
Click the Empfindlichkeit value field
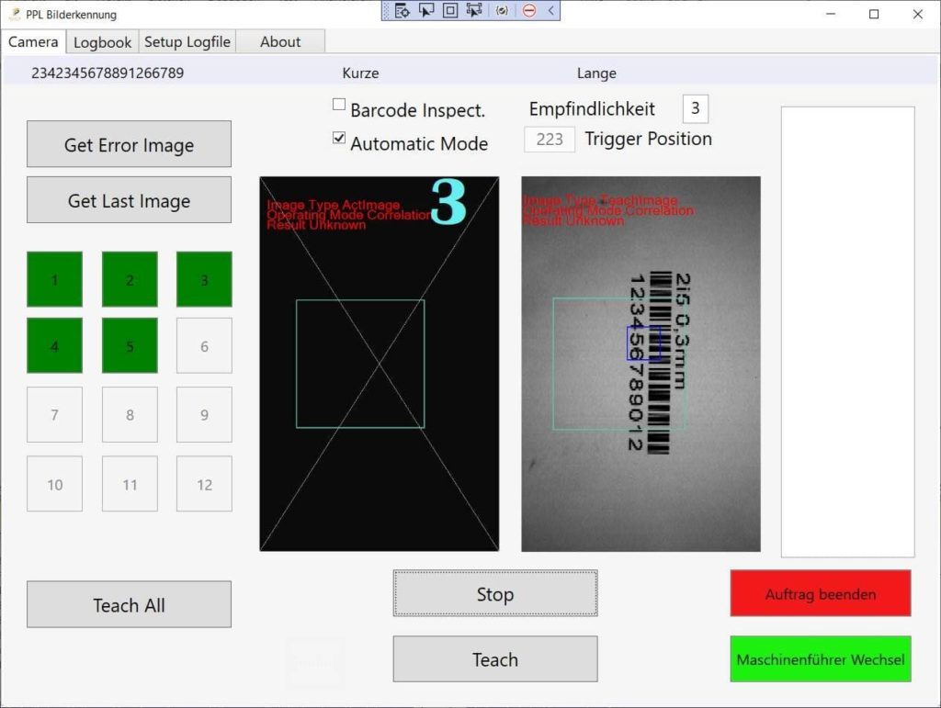click(x=696, y=108)
